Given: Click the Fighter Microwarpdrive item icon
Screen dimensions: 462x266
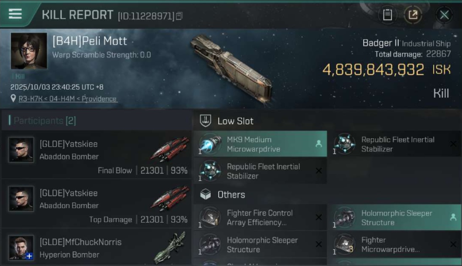Looking at the screenshot, I should coord(344,244).
